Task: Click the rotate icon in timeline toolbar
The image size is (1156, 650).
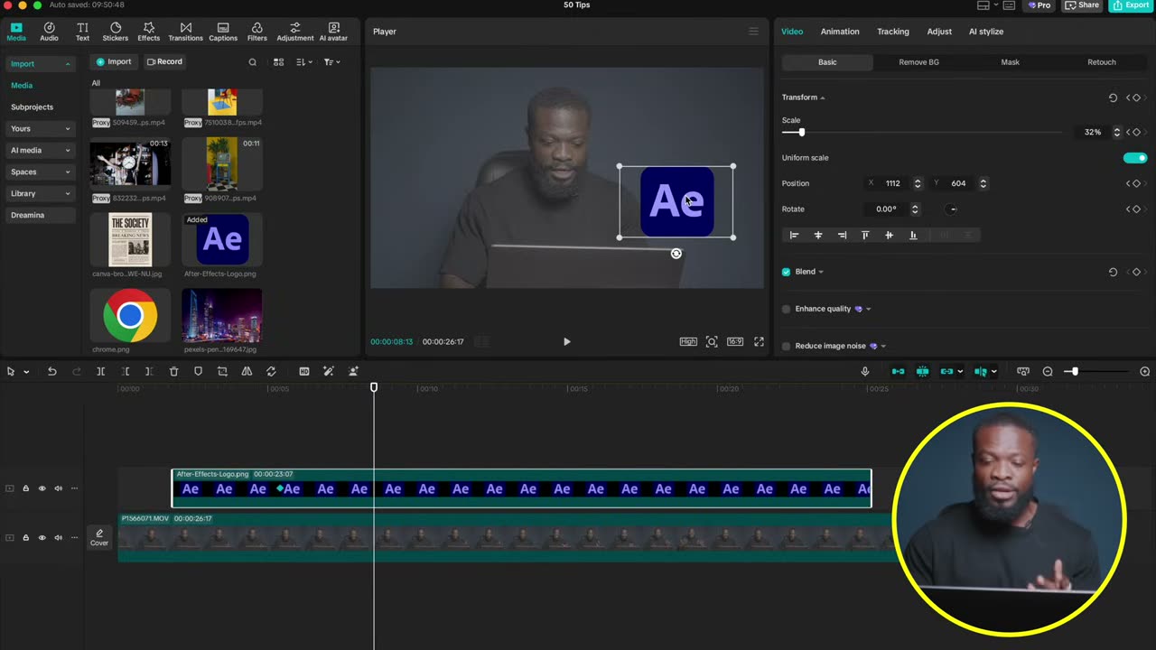Action: pos(271,371)
